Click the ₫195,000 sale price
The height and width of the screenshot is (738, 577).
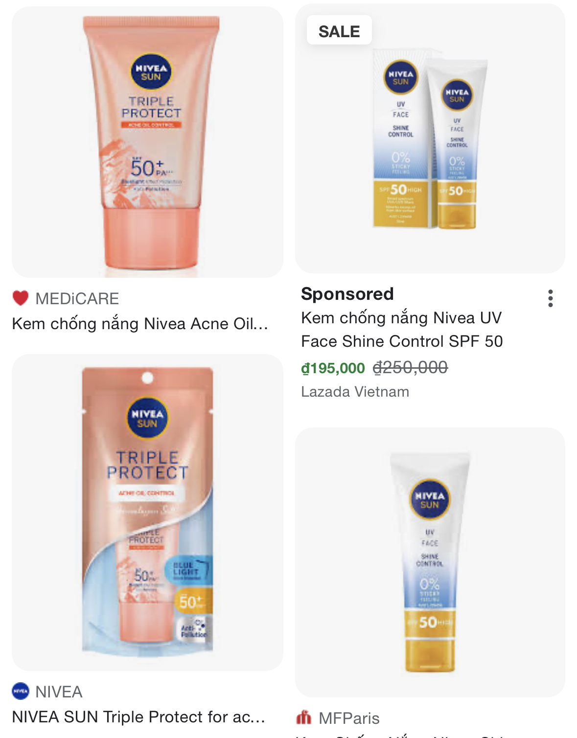tap(333, 368)
